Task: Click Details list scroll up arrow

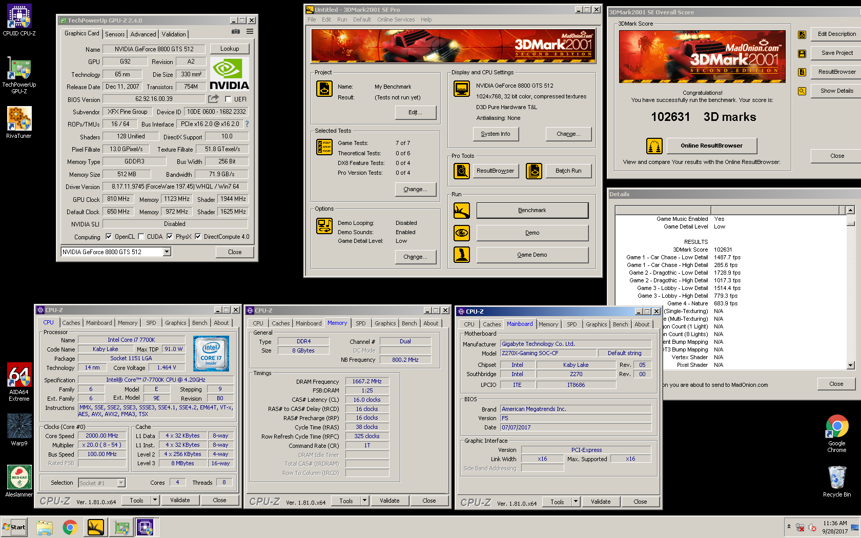Action: click(851, 210)
